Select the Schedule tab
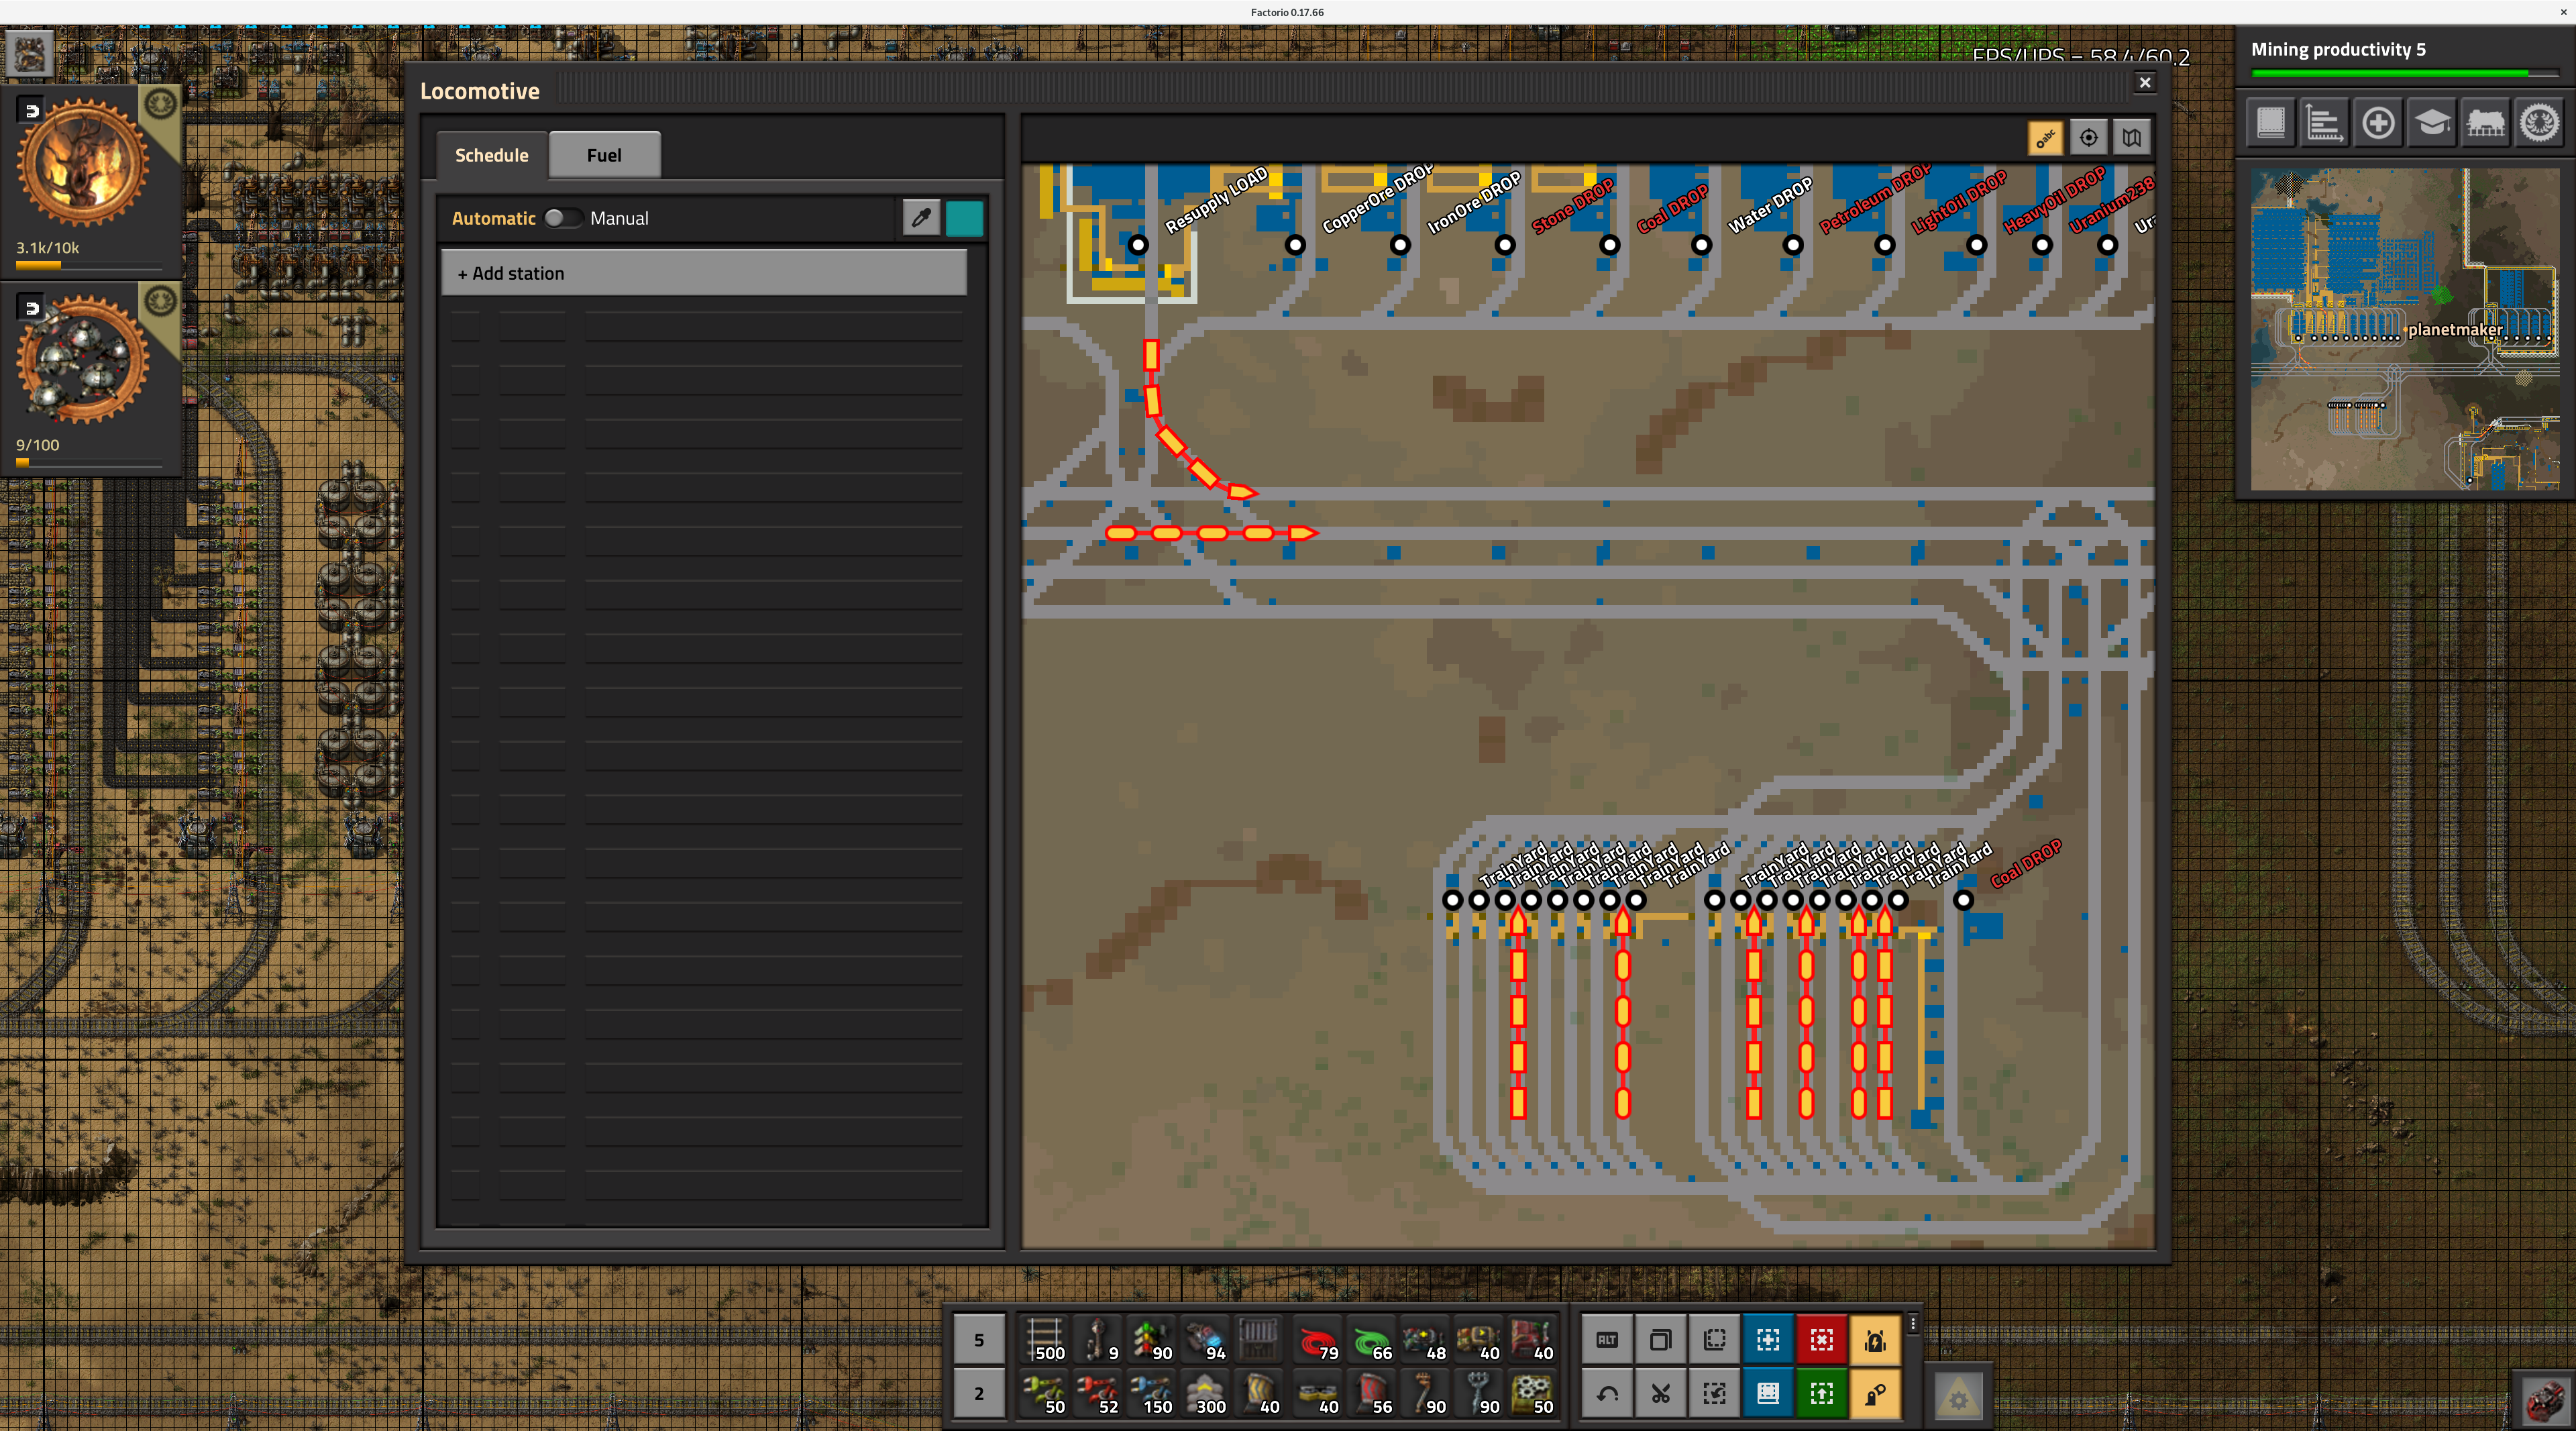Viewport: 2576px width, 1431px height. [x=491, y=155]
